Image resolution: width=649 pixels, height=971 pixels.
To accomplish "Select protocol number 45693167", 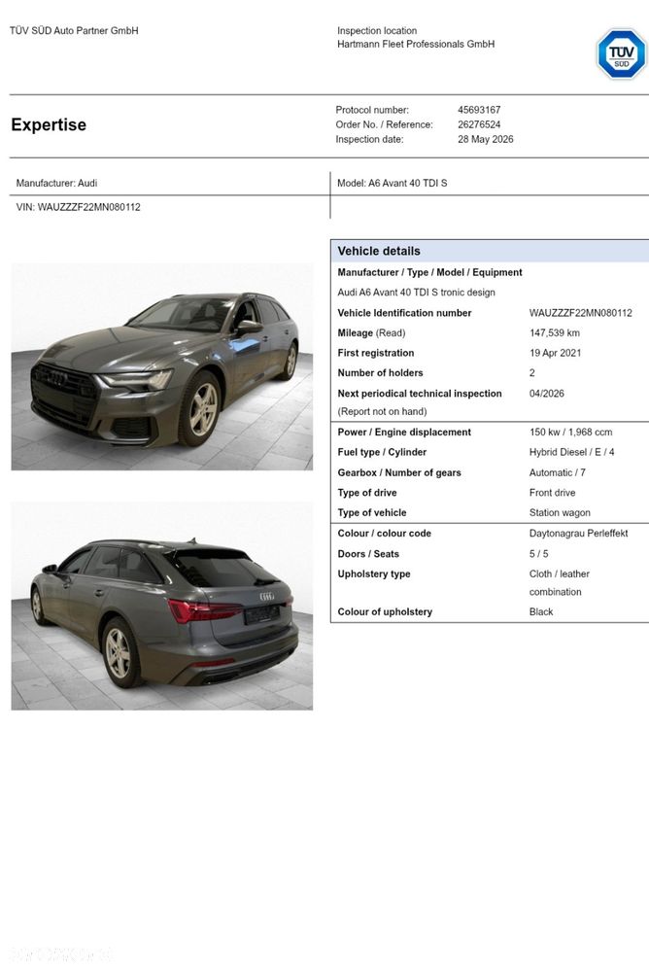I will click(479, 110).
